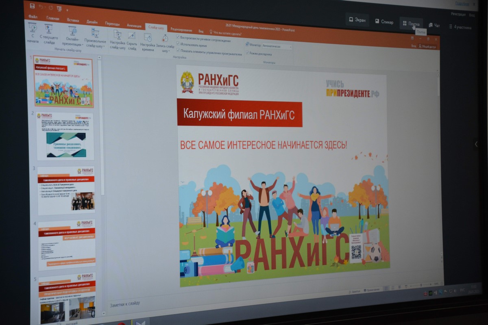
Task: Open the Анимация tab
Action: click(x=134, y=25)
